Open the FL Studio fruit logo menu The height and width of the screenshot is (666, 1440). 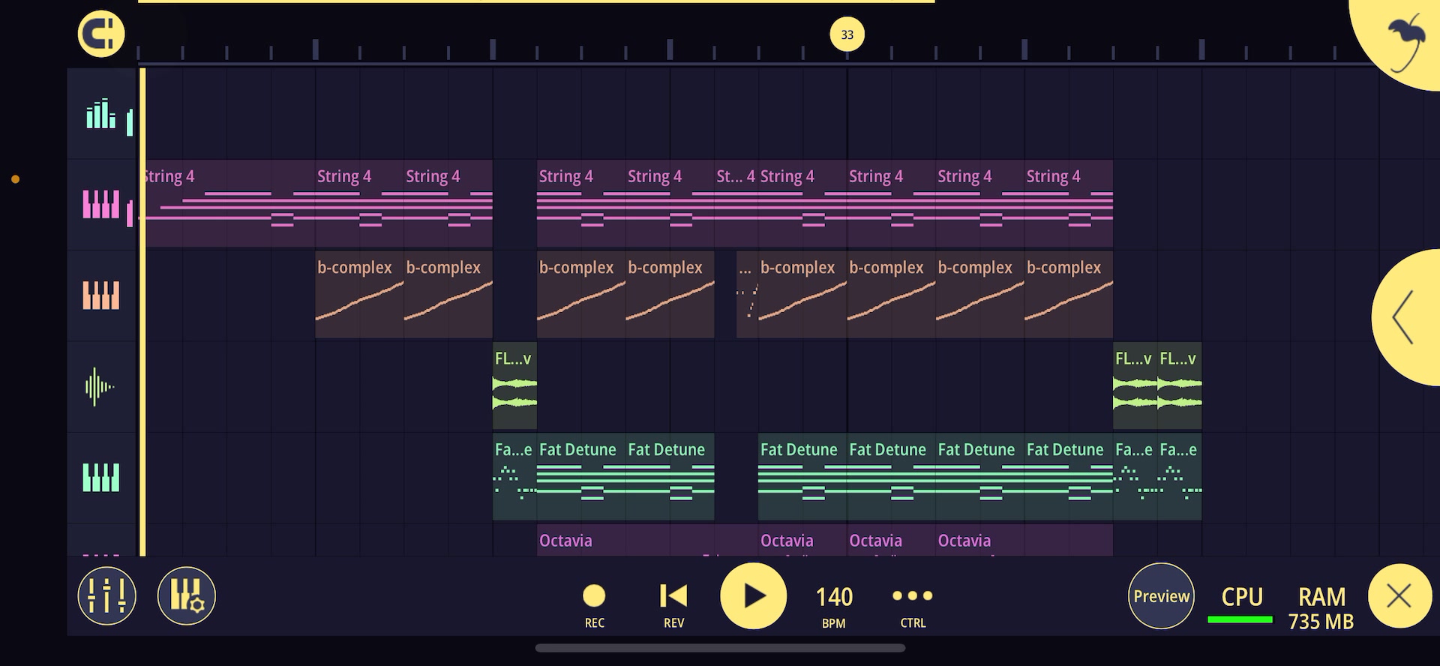click(x=1405, y=41)
